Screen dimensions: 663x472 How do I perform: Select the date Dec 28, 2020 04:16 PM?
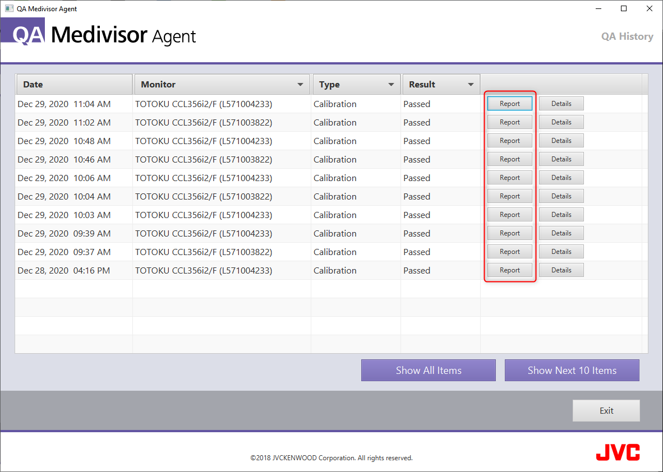click(64, 270)
